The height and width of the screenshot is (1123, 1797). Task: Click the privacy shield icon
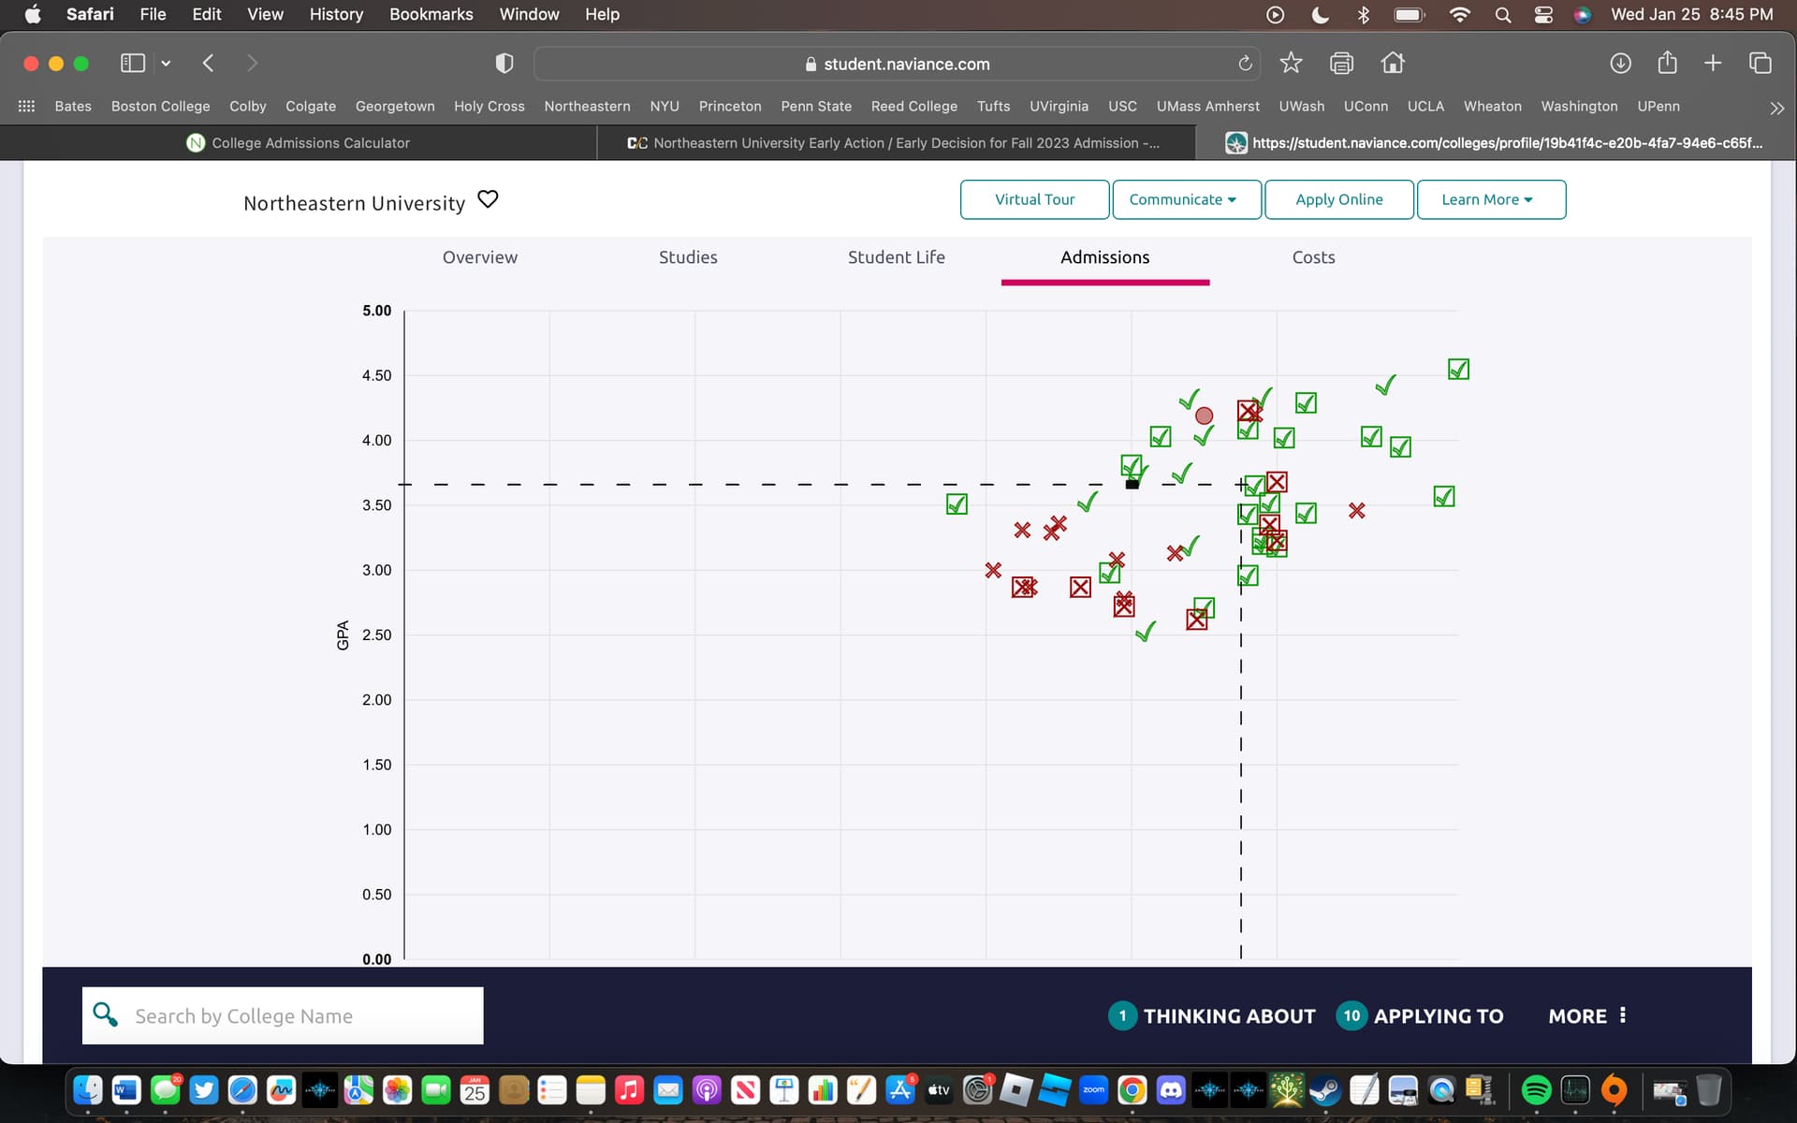[504, 63]
